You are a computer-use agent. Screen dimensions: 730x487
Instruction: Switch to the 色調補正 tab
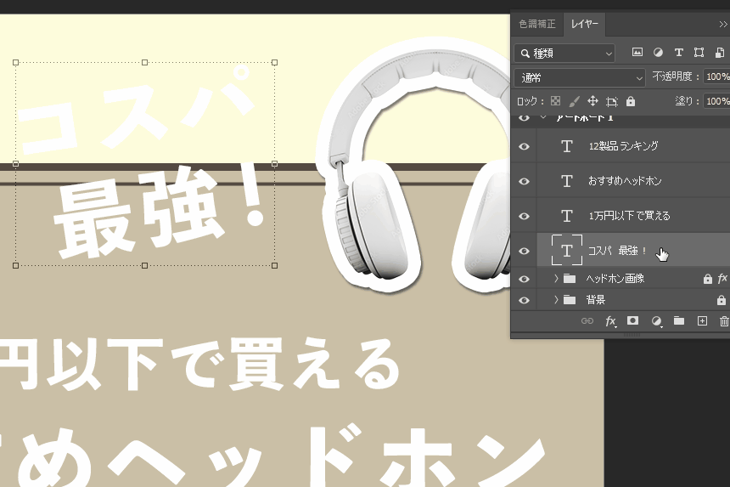tap(537, 24)
